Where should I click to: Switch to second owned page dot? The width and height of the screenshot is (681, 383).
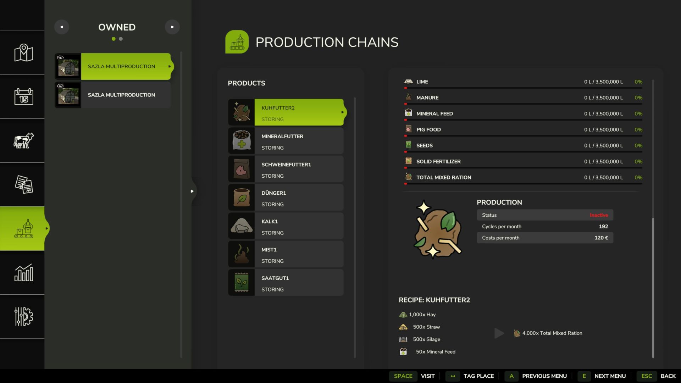(121, 39)
